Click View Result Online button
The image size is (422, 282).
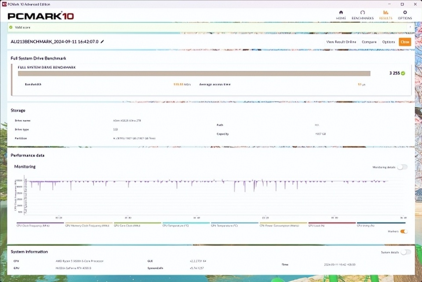(341, 42)
